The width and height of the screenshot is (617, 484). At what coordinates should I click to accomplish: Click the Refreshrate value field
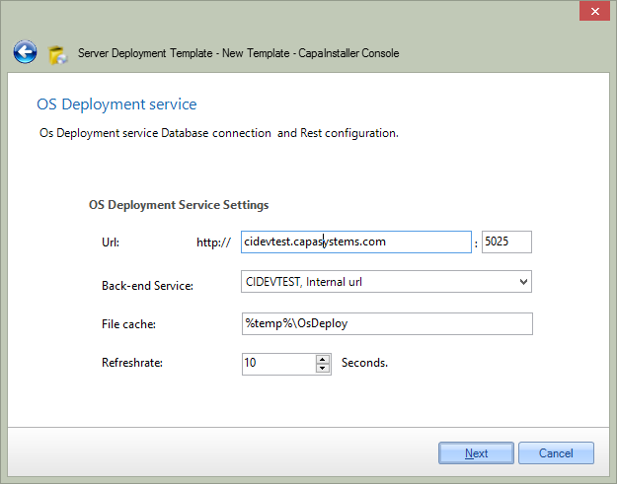279,364
